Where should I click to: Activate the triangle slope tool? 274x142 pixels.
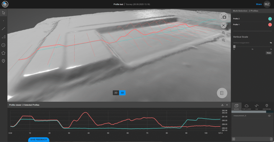point(3,37)
